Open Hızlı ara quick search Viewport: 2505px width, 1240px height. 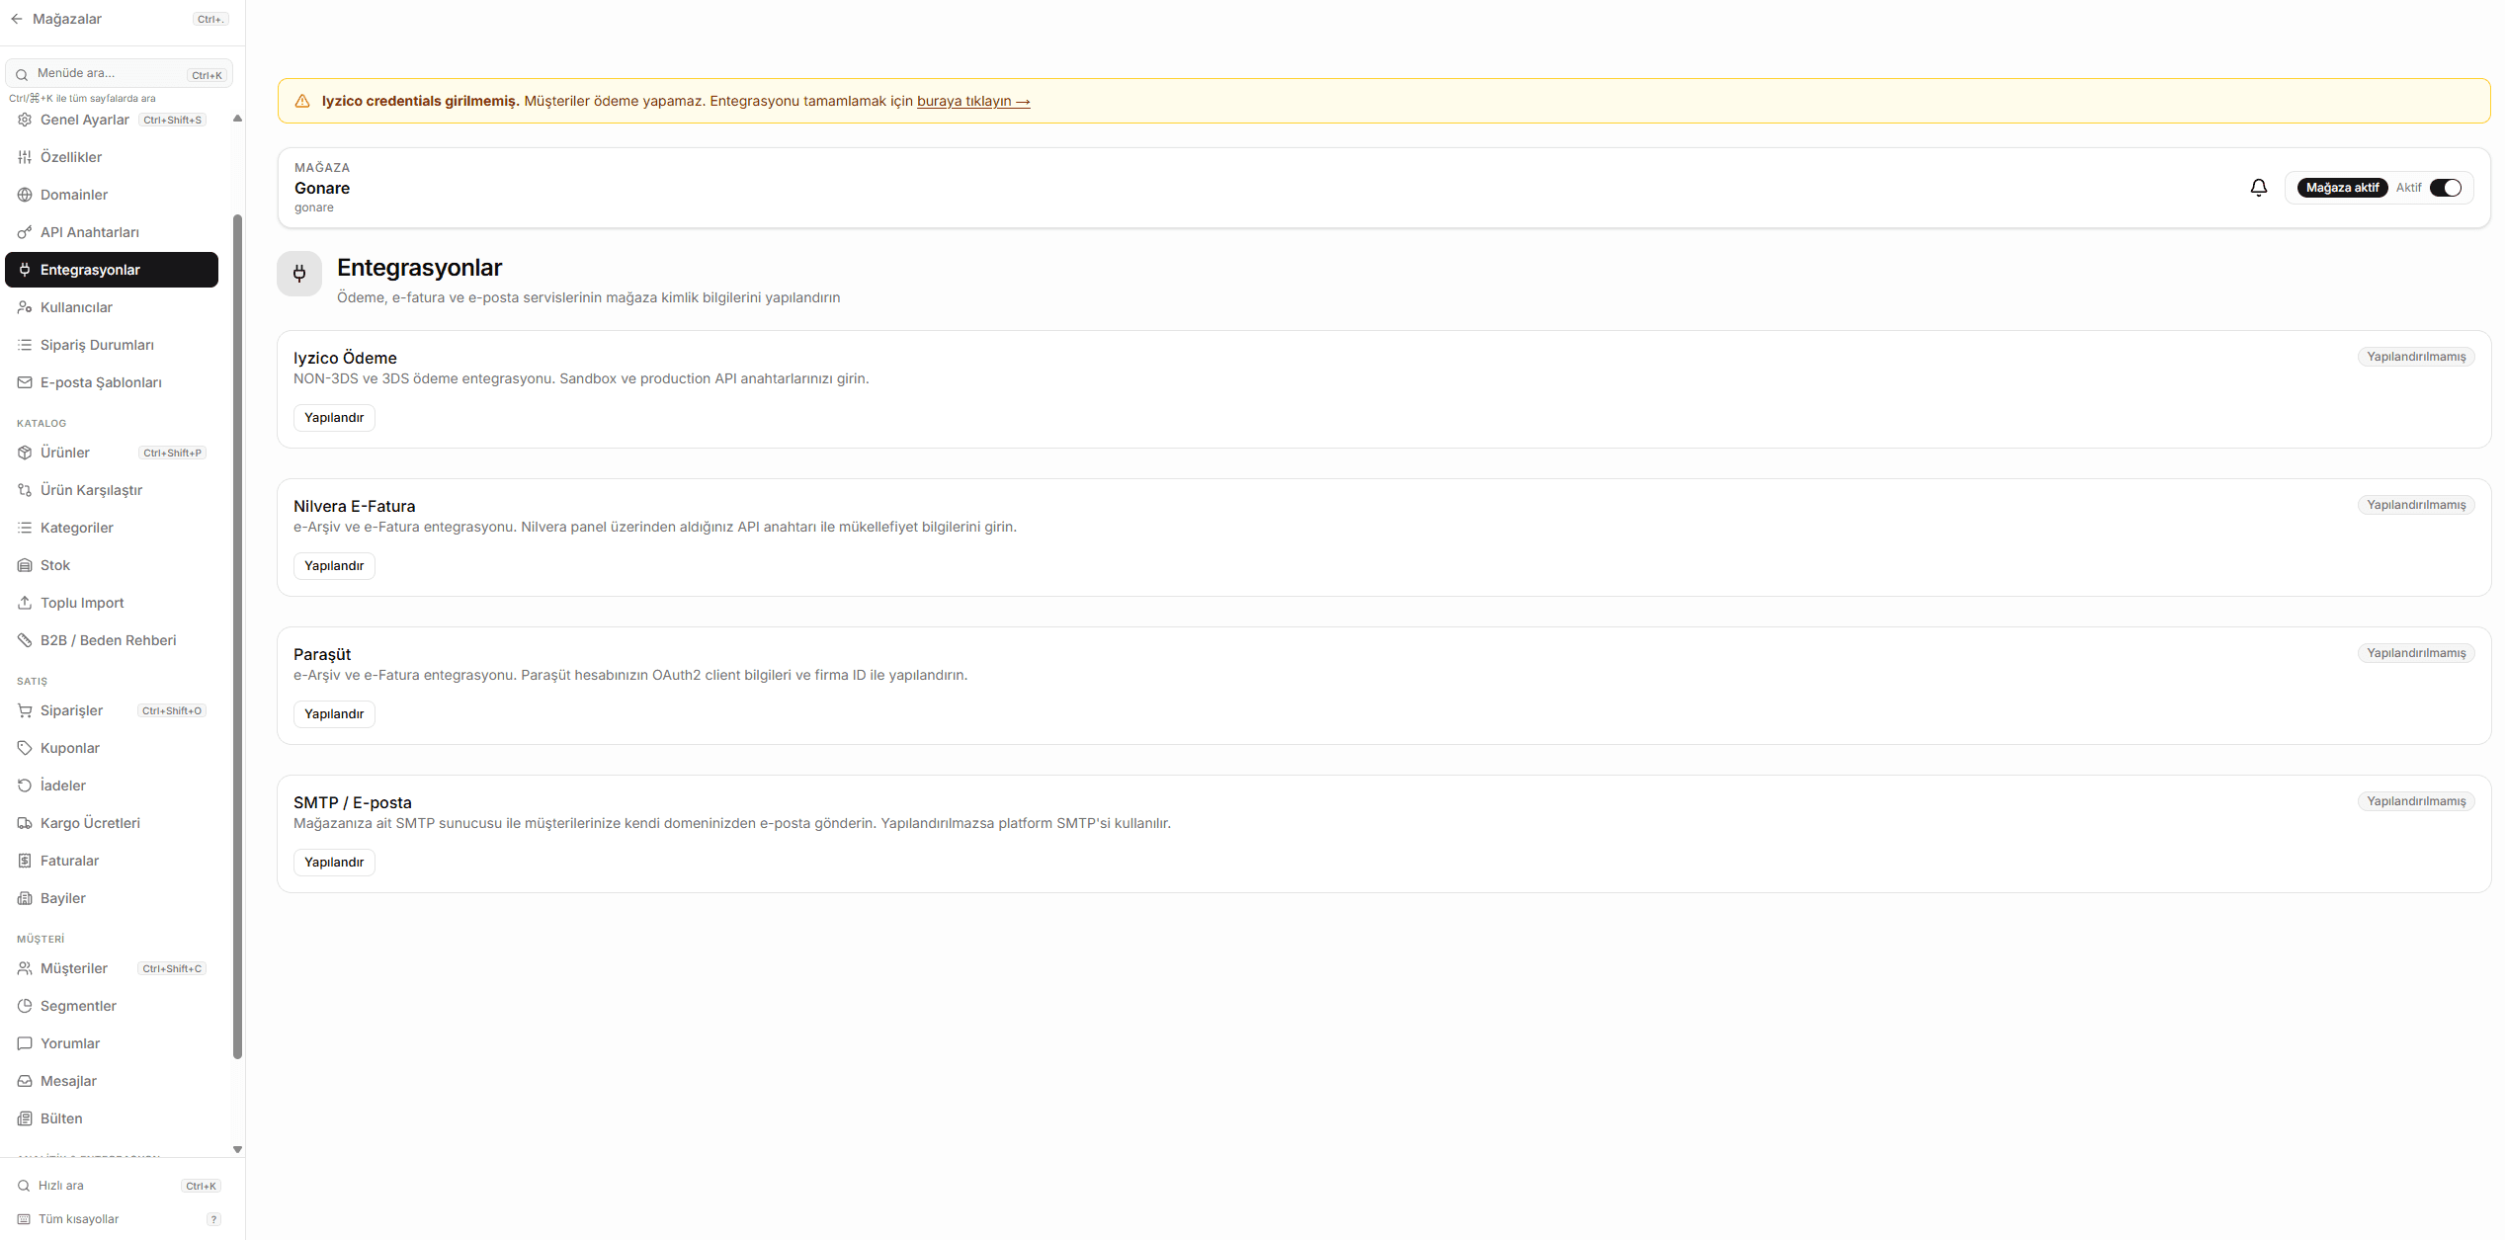pos(119,1186)
